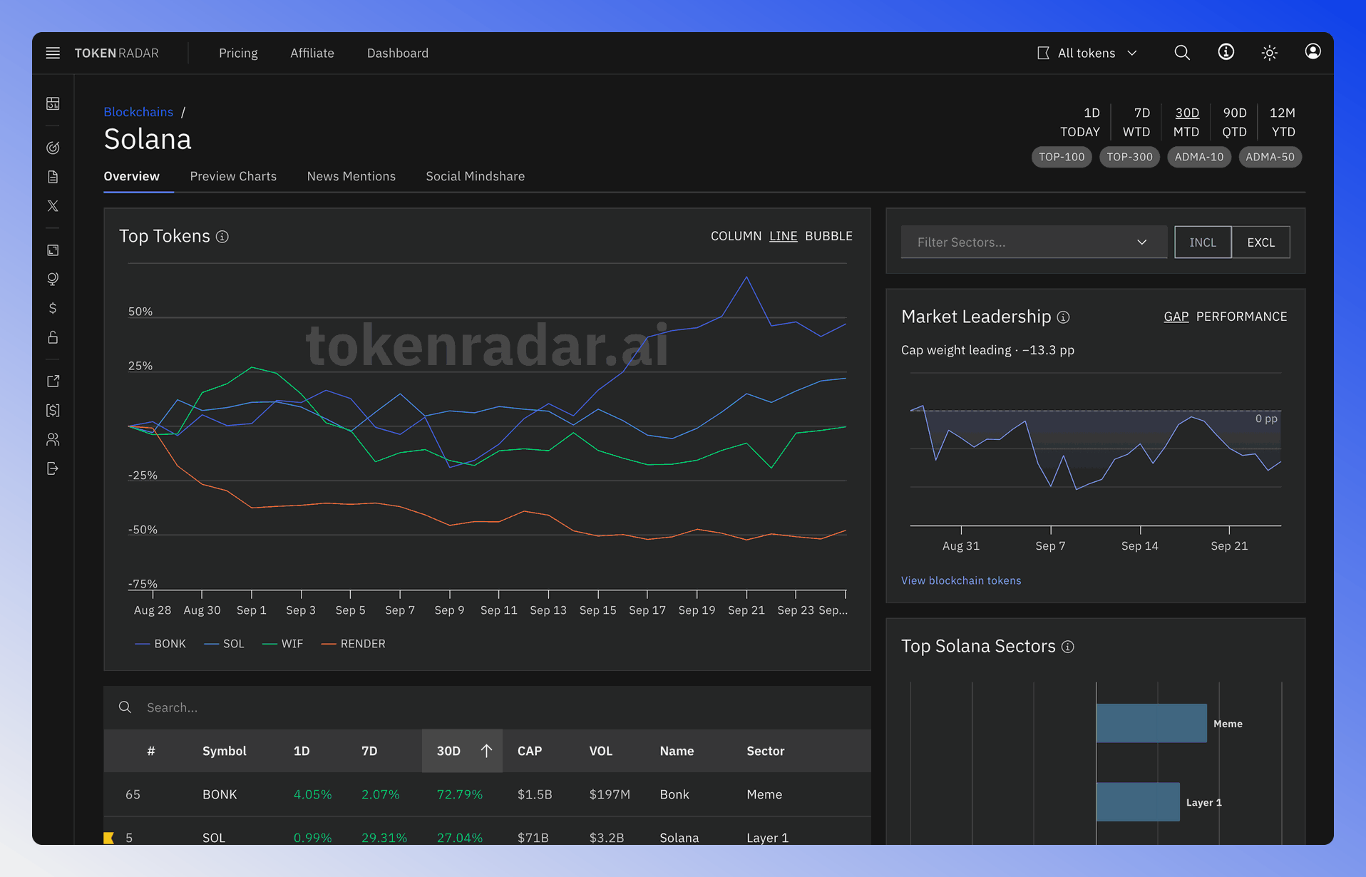The width and height of the screenshot is (1366, 877).
Task: Toggle the TOP-300 filter chip
Action: click(1129, 157)
